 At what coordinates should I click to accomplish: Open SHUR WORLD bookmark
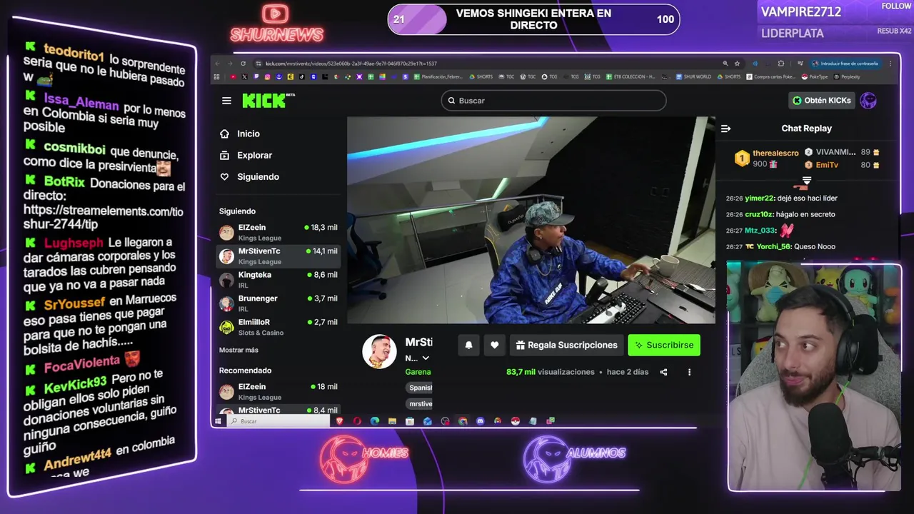693,76
